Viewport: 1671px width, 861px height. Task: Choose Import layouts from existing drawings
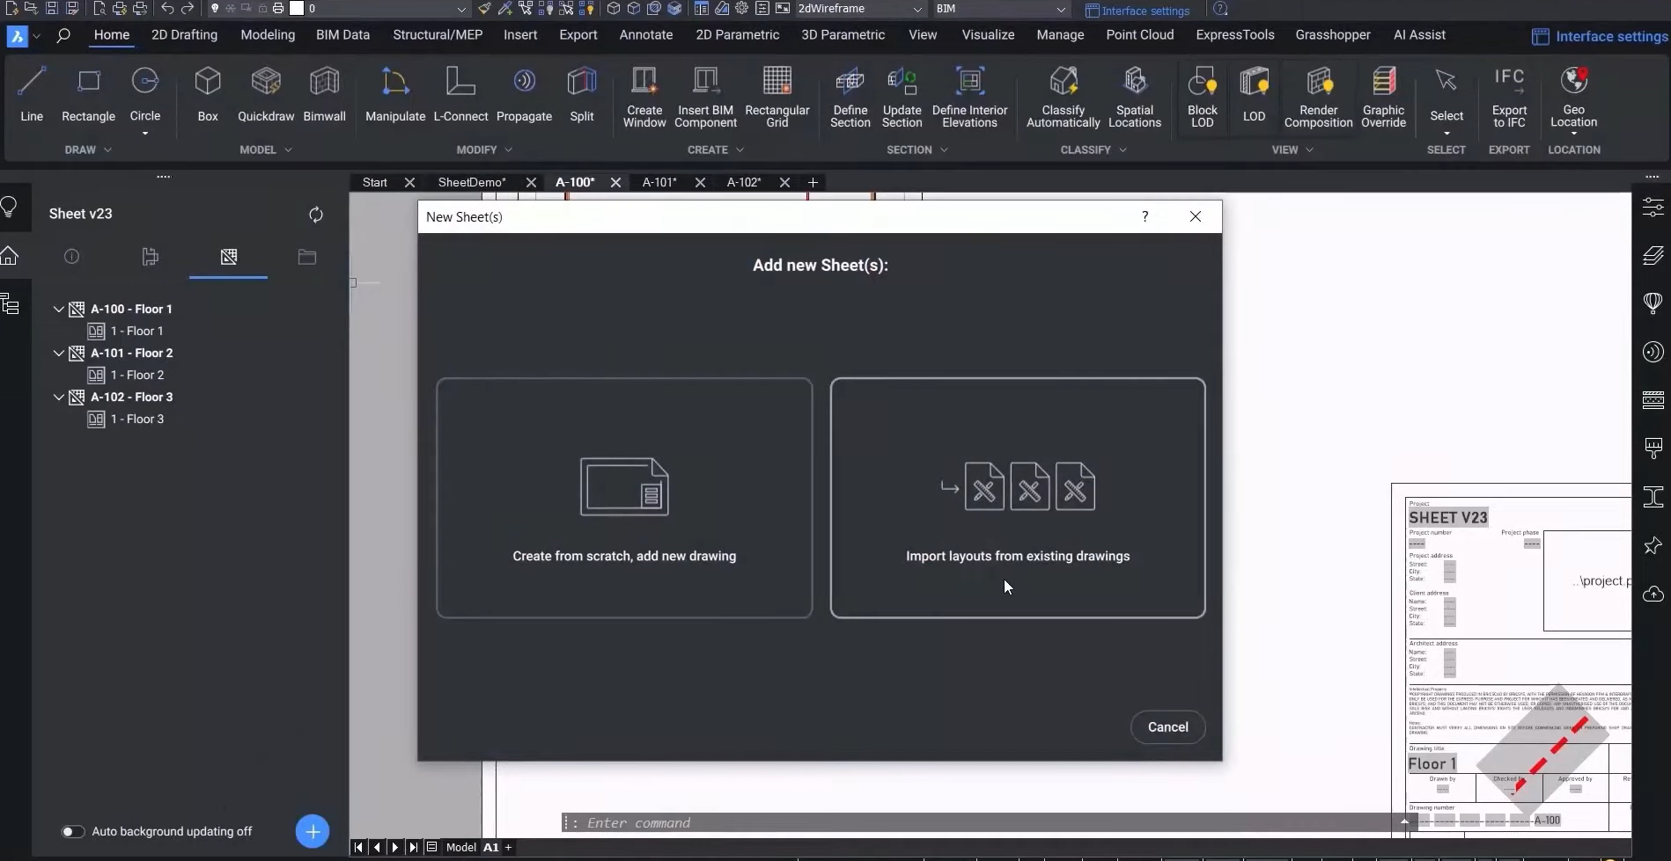(x=1018, y=498)
